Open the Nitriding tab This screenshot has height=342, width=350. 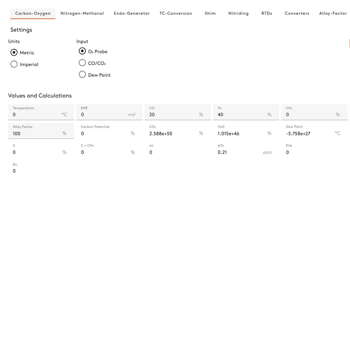[238, 13]
